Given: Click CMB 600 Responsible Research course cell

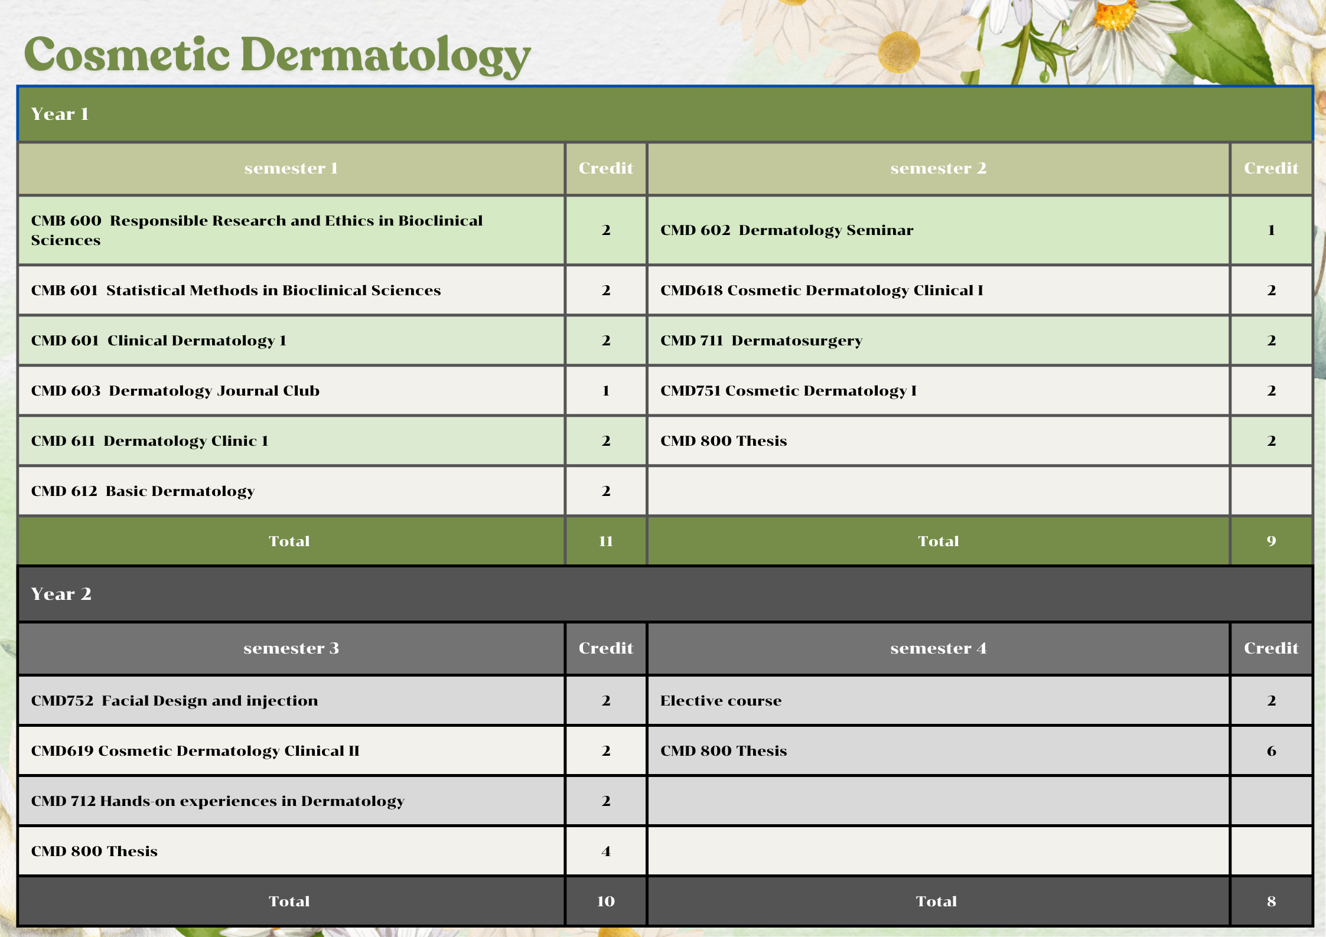Looking at the screenshot, I should click(257, 230).
